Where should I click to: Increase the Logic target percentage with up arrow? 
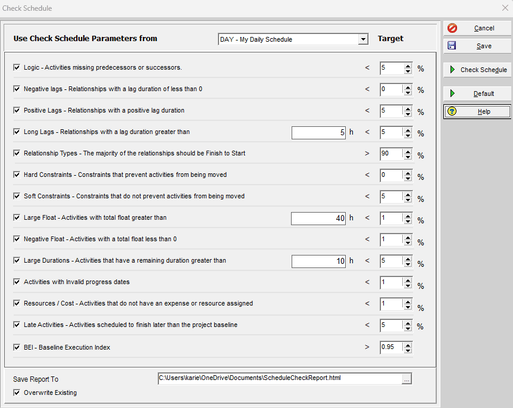tap(408, 65)
